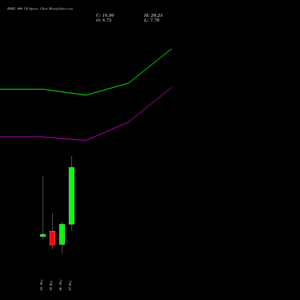
Task: Select the red candlestick for 05 May
Action: click(x=52, y=238)
